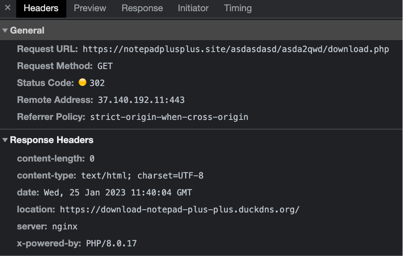Open the Timing tab
403x256 pixels.
pos(238,8)
